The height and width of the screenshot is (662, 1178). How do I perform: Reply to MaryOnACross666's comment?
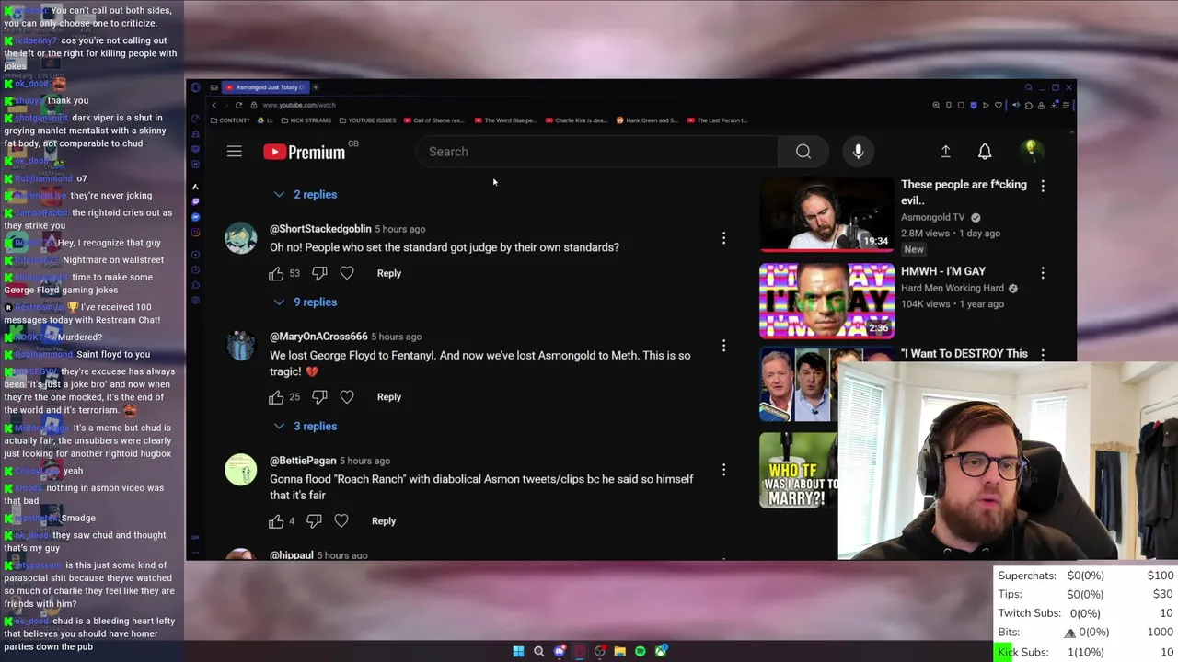389,397
